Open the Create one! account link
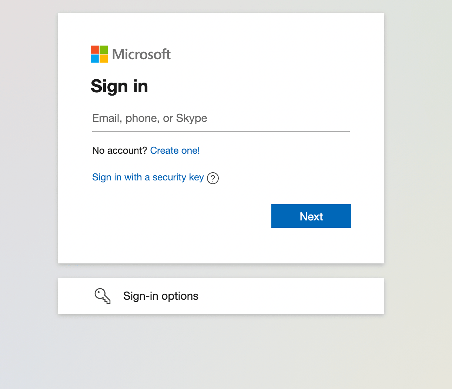 175,150
